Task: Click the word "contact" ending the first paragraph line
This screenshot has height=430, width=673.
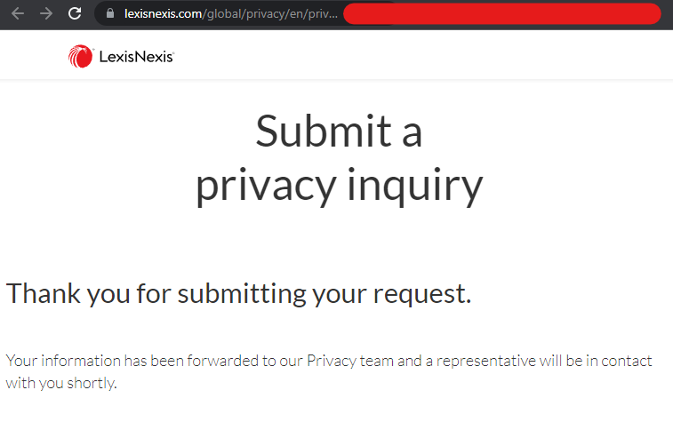Action: [x=627, y=361]
